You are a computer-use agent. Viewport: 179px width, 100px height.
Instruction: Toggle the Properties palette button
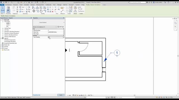coord(8,11)
